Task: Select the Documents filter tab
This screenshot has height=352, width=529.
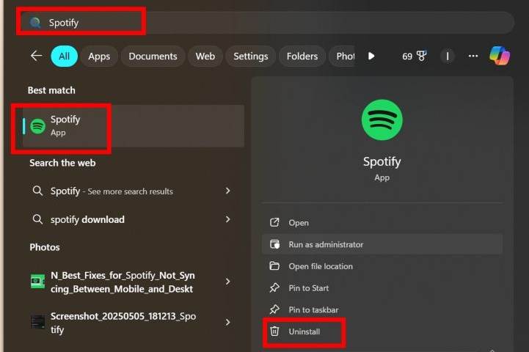Action: click(153, 56)
